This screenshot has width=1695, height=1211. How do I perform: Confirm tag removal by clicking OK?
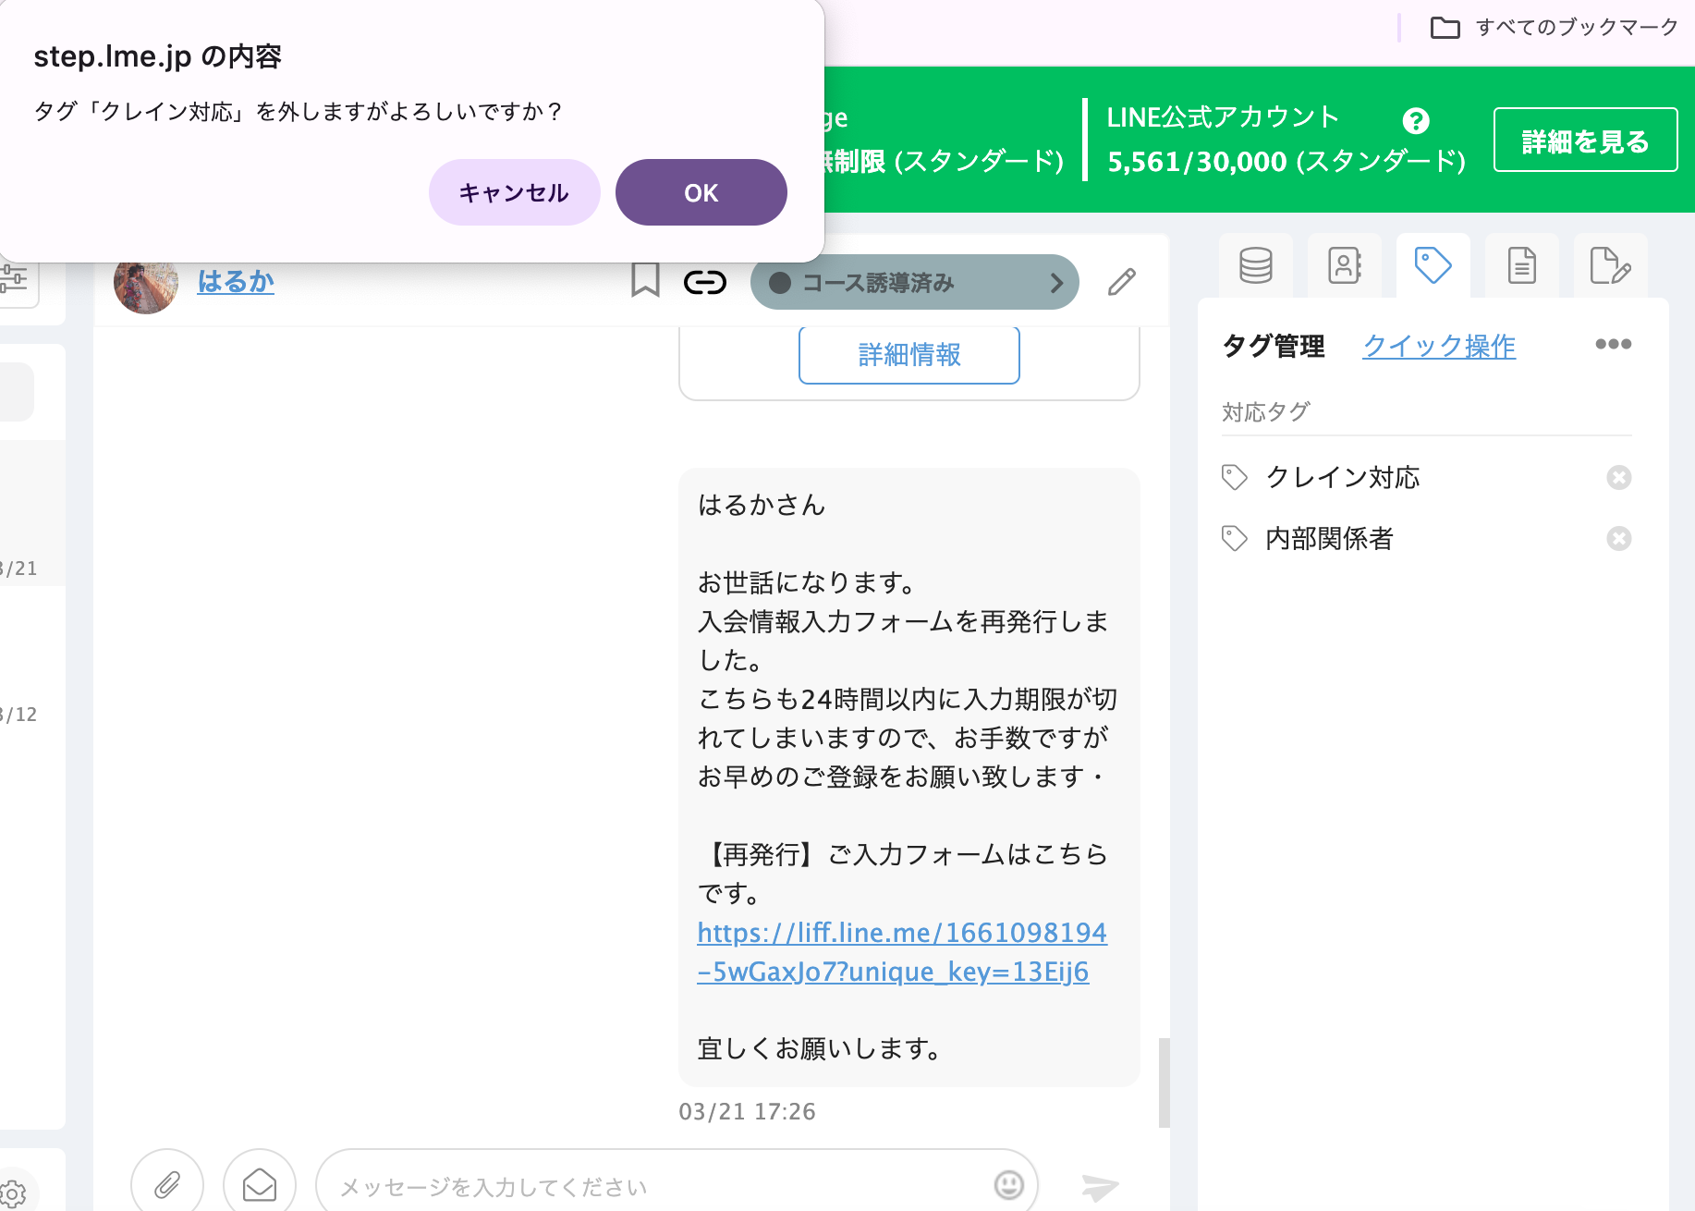(x=701, y=191)
